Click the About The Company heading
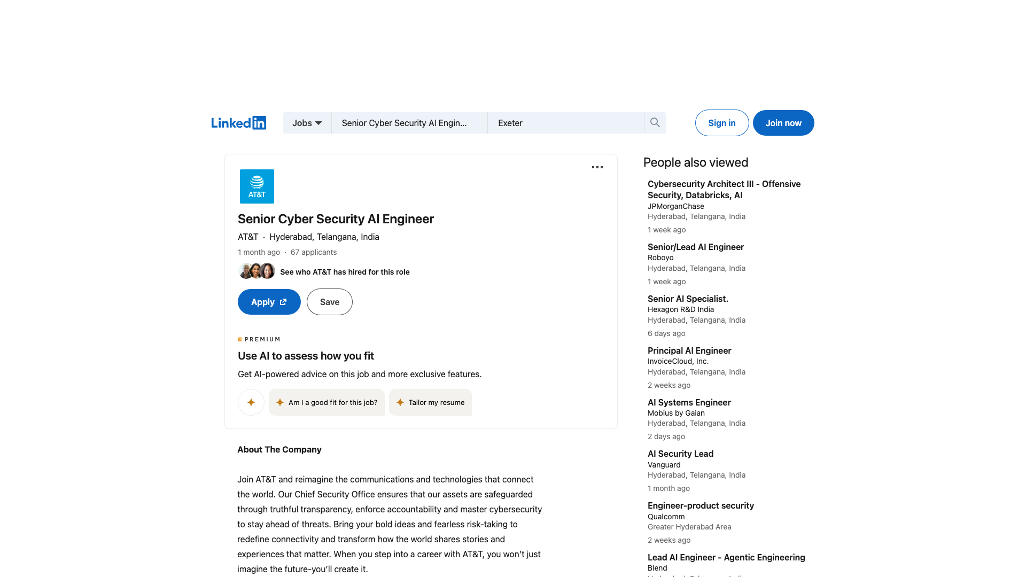Viewport: 1026px width, 577px height. pos(279,449)
